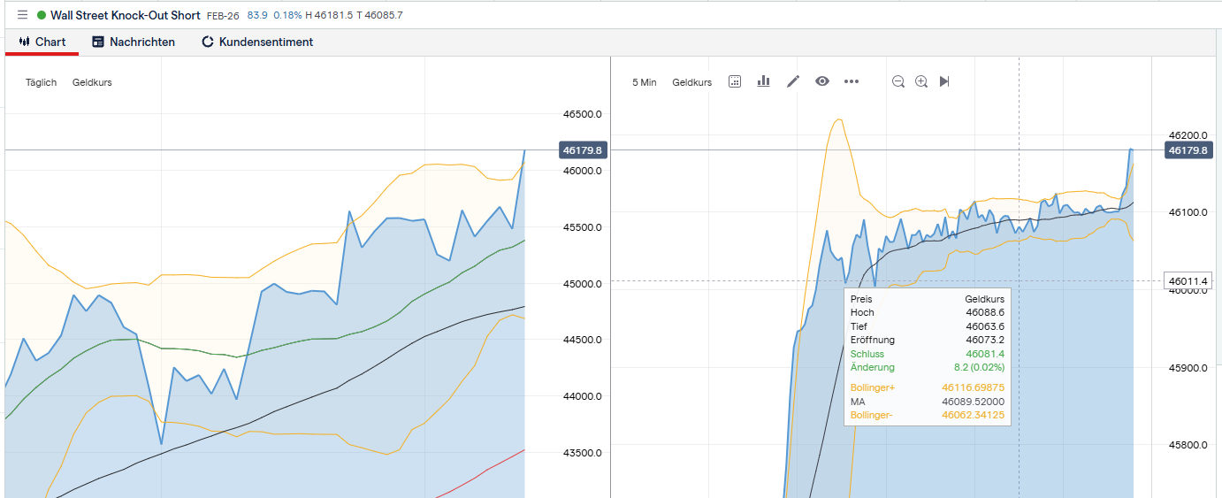The width and height of the screenshot is (1222, 498).
Task: Click the green market status dot
Action: click(x=42, y=15)
